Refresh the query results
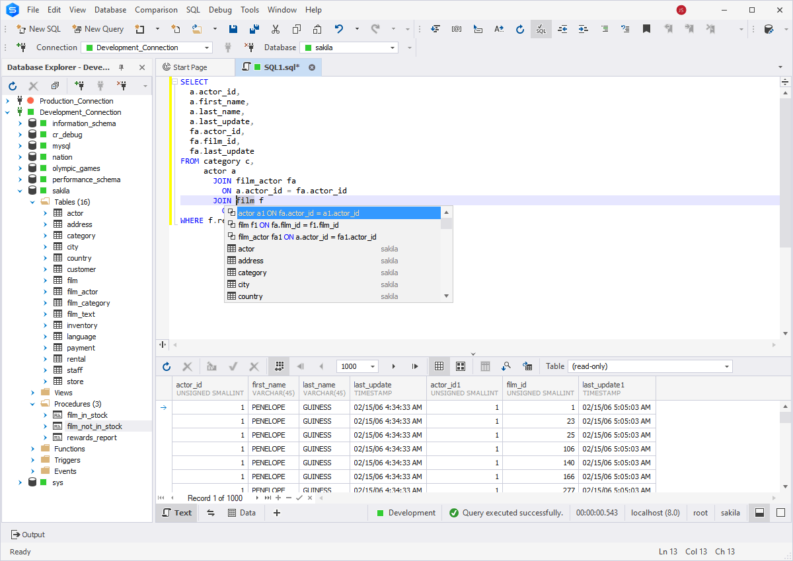Image resolution: width=793 pixels, height=561 pixels. [x=167, y=366]
